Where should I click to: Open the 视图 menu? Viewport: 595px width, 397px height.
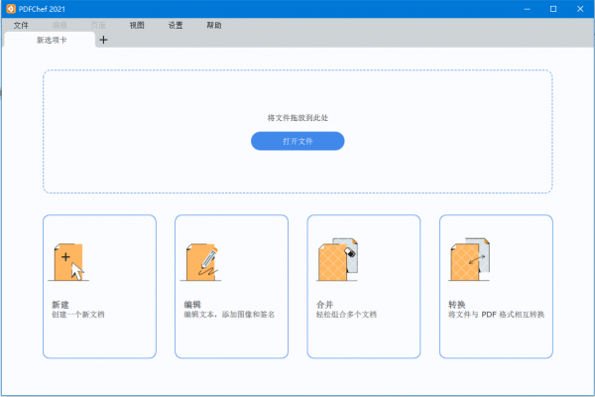coord(137,25)
